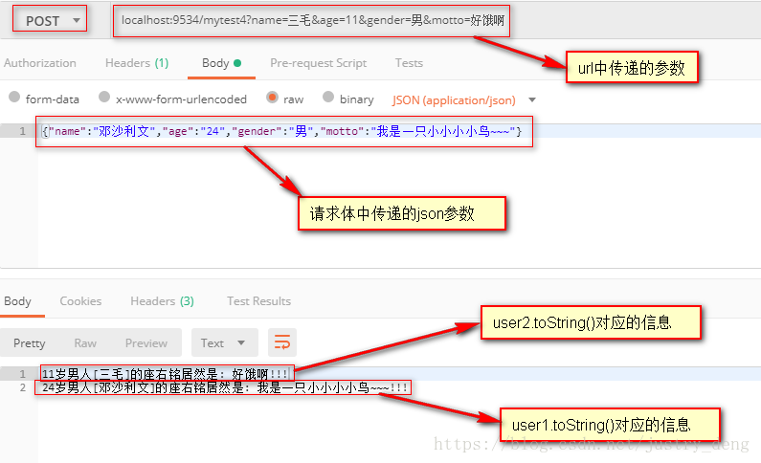Expand the JSON (application/json) content type dropdown
The image size is (761, 463).
[x=464, y=99]
